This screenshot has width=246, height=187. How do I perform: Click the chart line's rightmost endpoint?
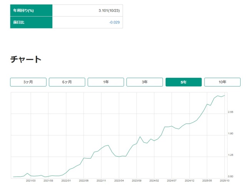(x=224, y=95)
